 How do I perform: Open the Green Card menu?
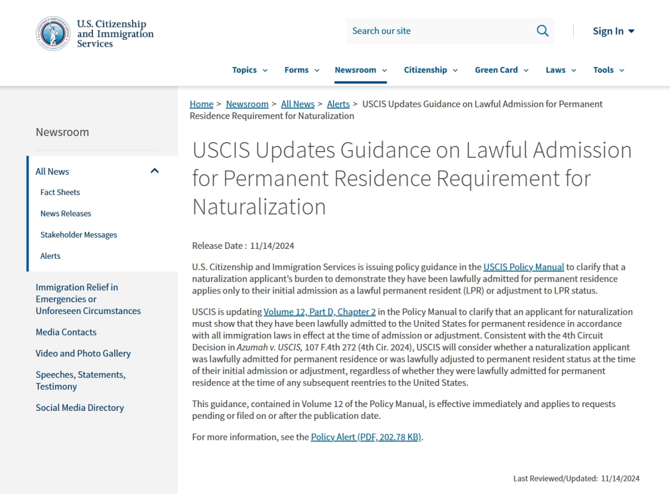click(502, 70)
